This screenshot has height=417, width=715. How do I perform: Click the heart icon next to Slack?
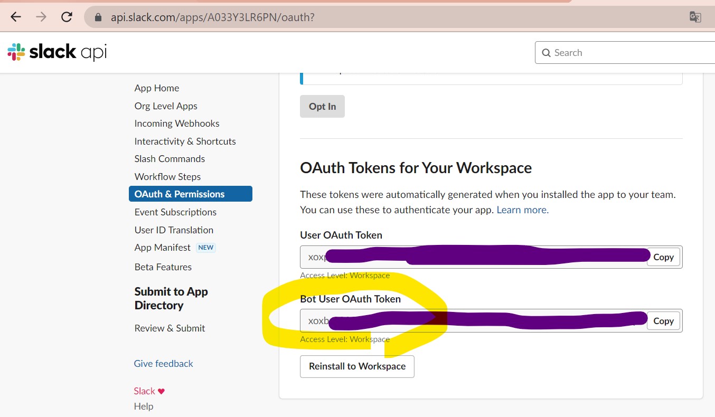tap(161, 391)
